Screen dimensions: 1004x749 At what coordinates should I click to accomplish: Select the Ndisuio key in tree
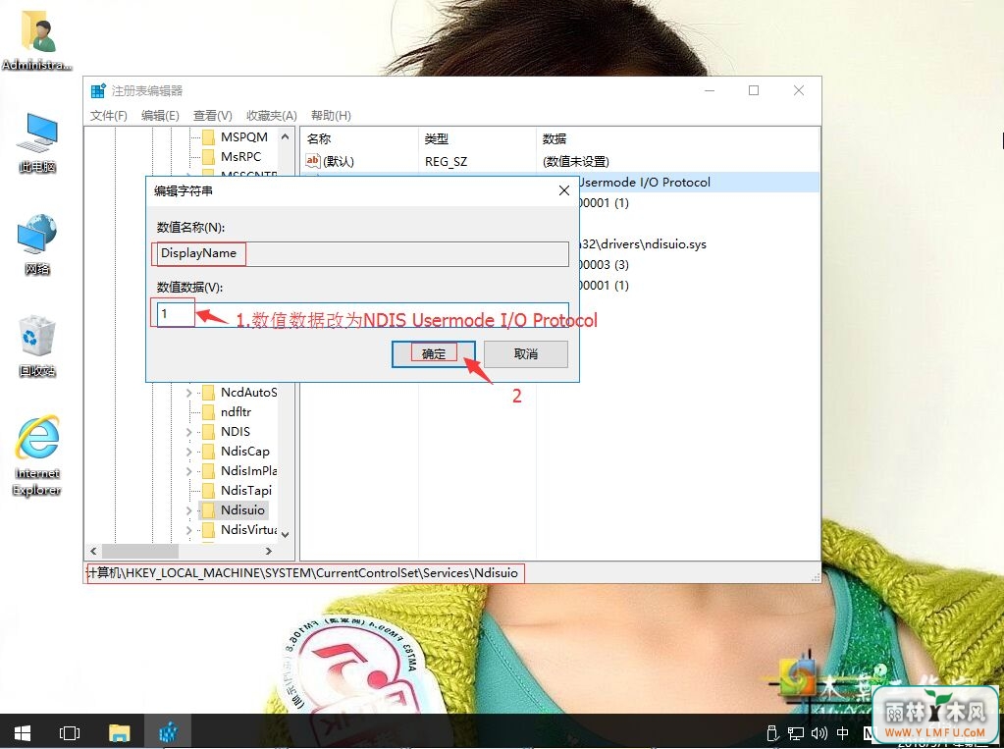242,510
